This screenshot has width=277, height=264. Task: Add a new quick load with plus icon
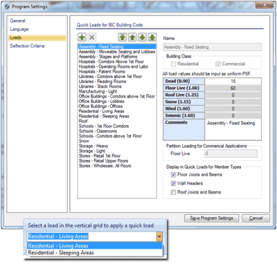[82, 37]
